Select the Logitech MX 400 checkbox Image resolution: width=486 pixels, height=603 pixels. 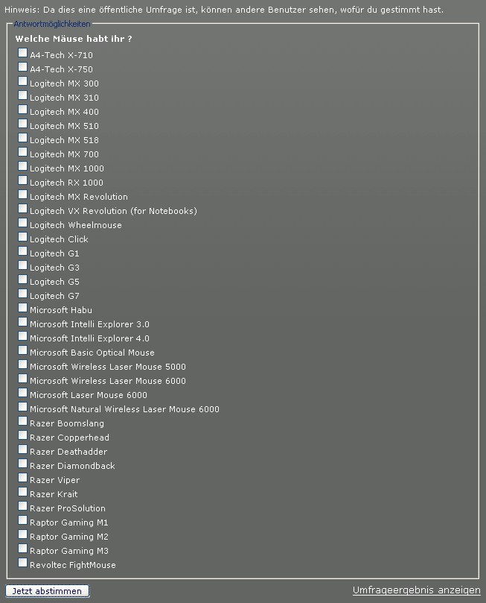click(22, 110)
